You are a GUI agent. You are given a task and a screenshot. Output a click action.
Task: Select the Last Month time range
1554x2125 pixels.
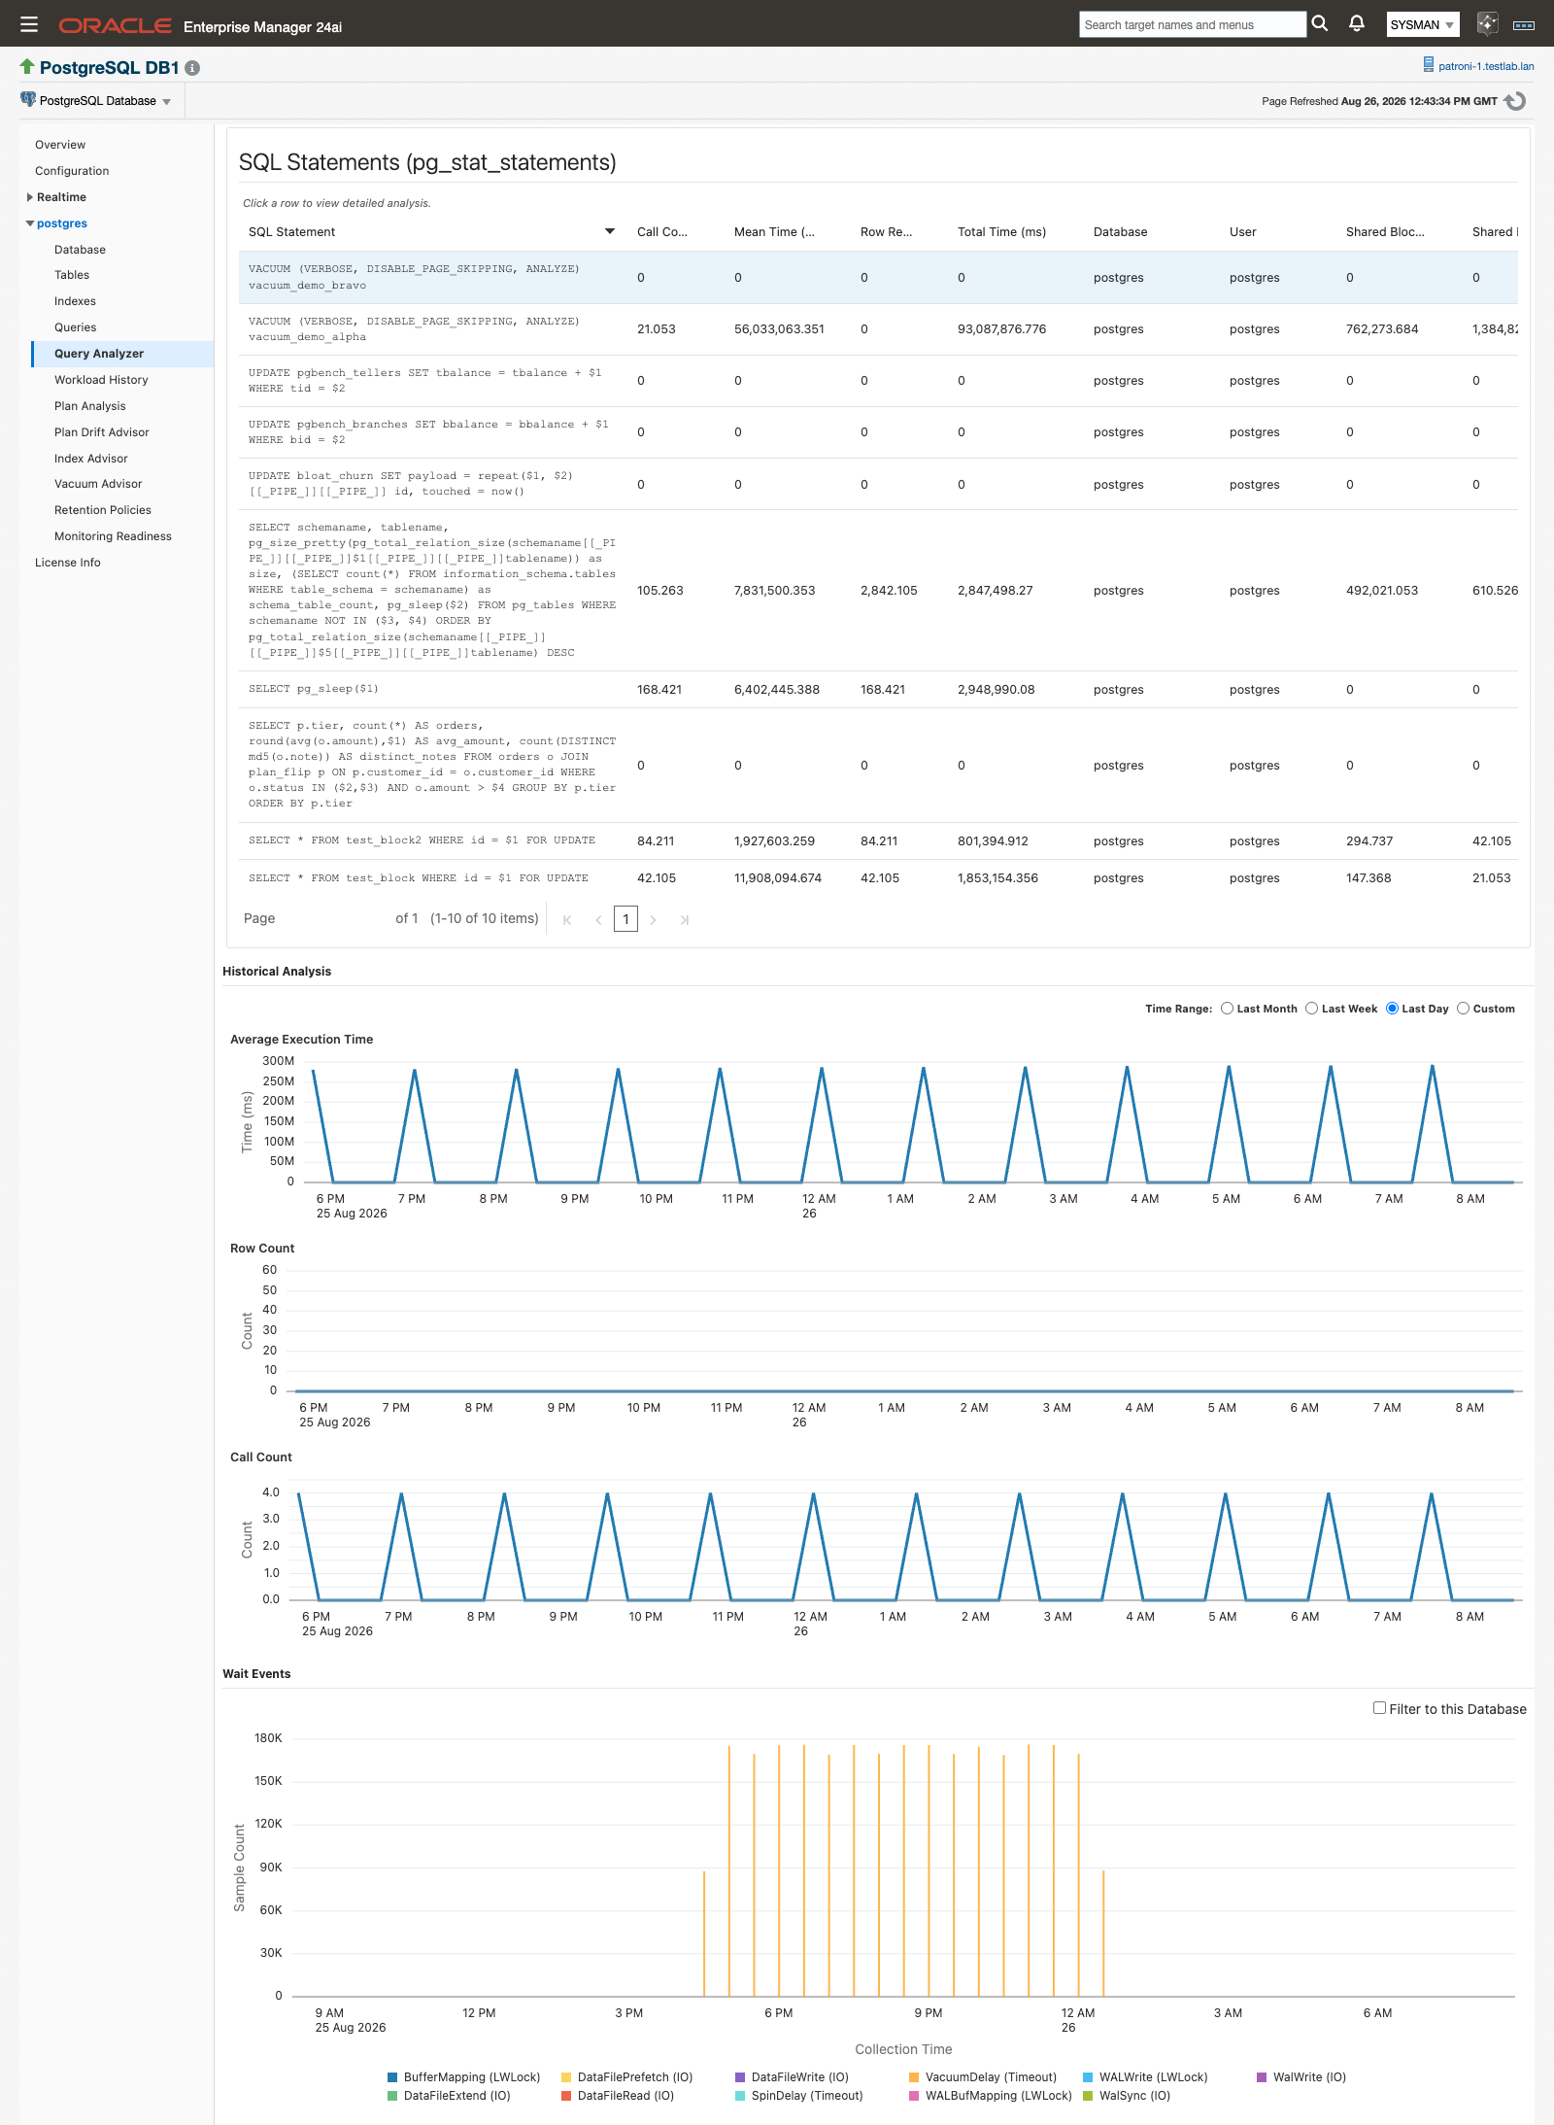click(x=1228, y=1009)
